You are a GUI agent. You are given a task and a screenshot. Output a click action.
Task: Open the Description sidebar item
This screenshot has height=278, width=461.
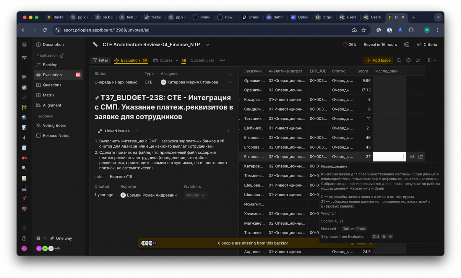[x=53, y=45]
